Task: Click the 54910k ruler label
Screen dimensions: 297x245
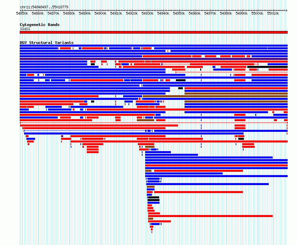Action: pyautogui.click(x=116, y=13)
